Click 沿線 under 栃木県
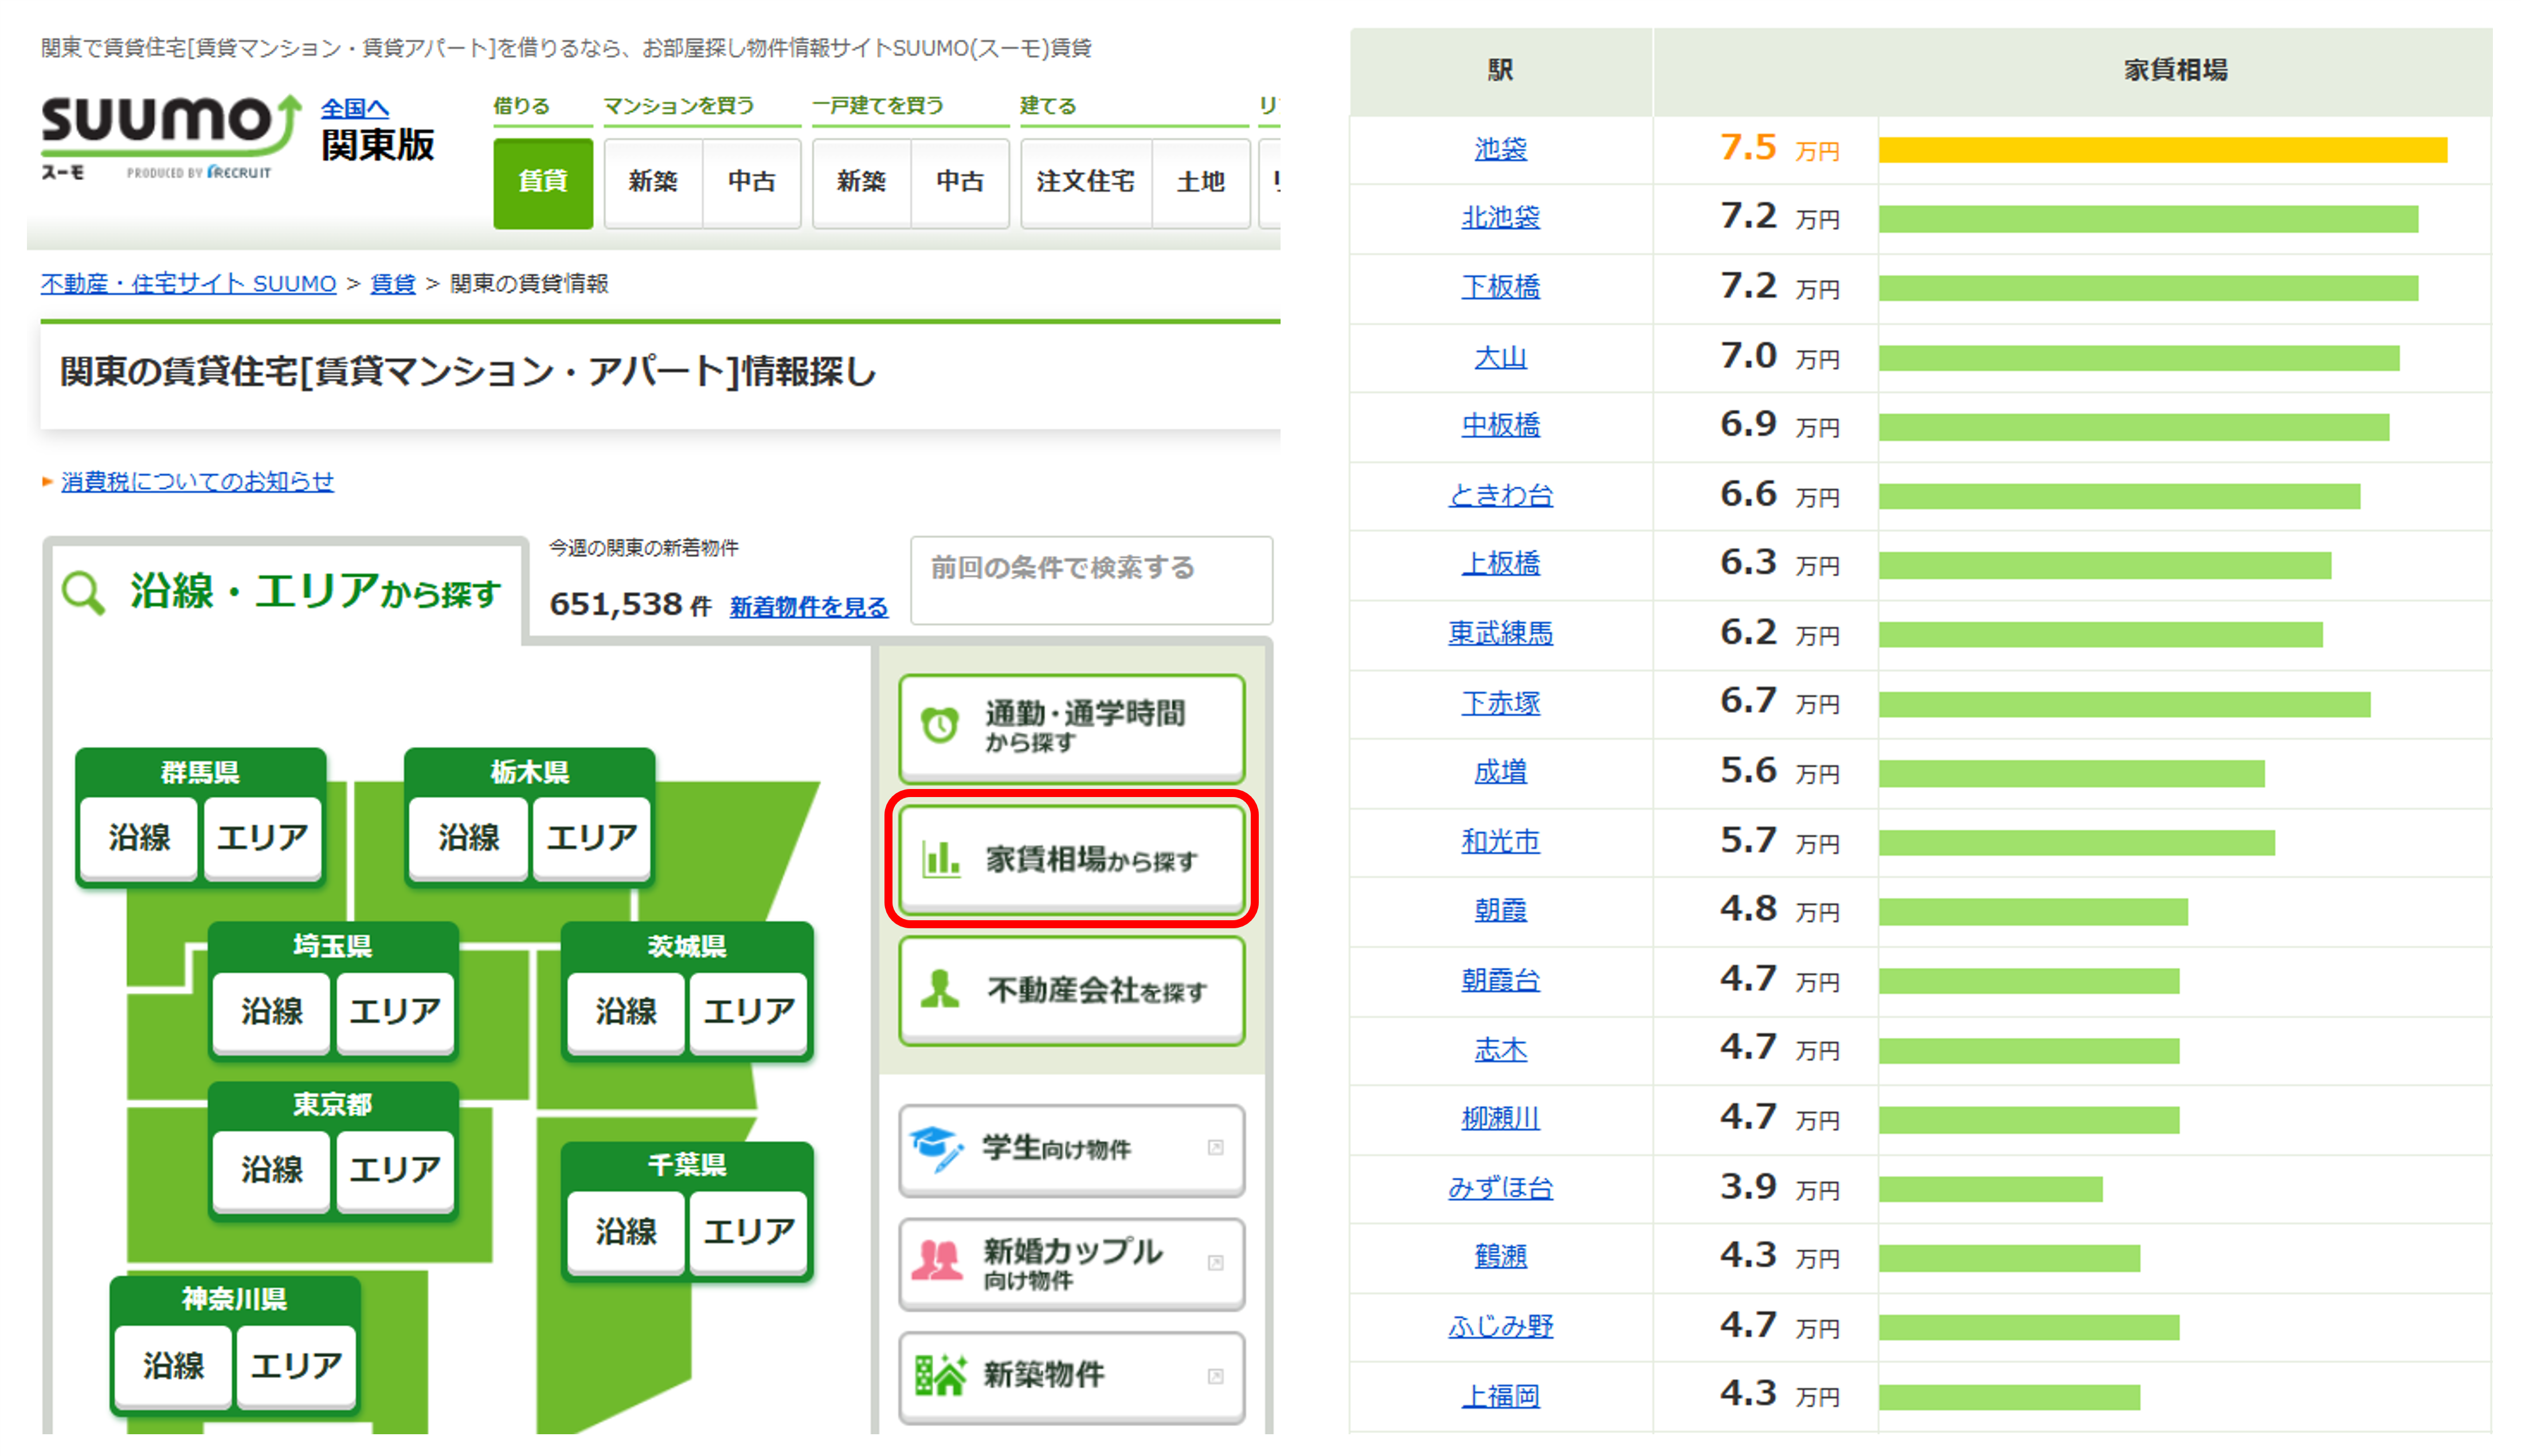 pyautogui.click(x=468, y=838)
